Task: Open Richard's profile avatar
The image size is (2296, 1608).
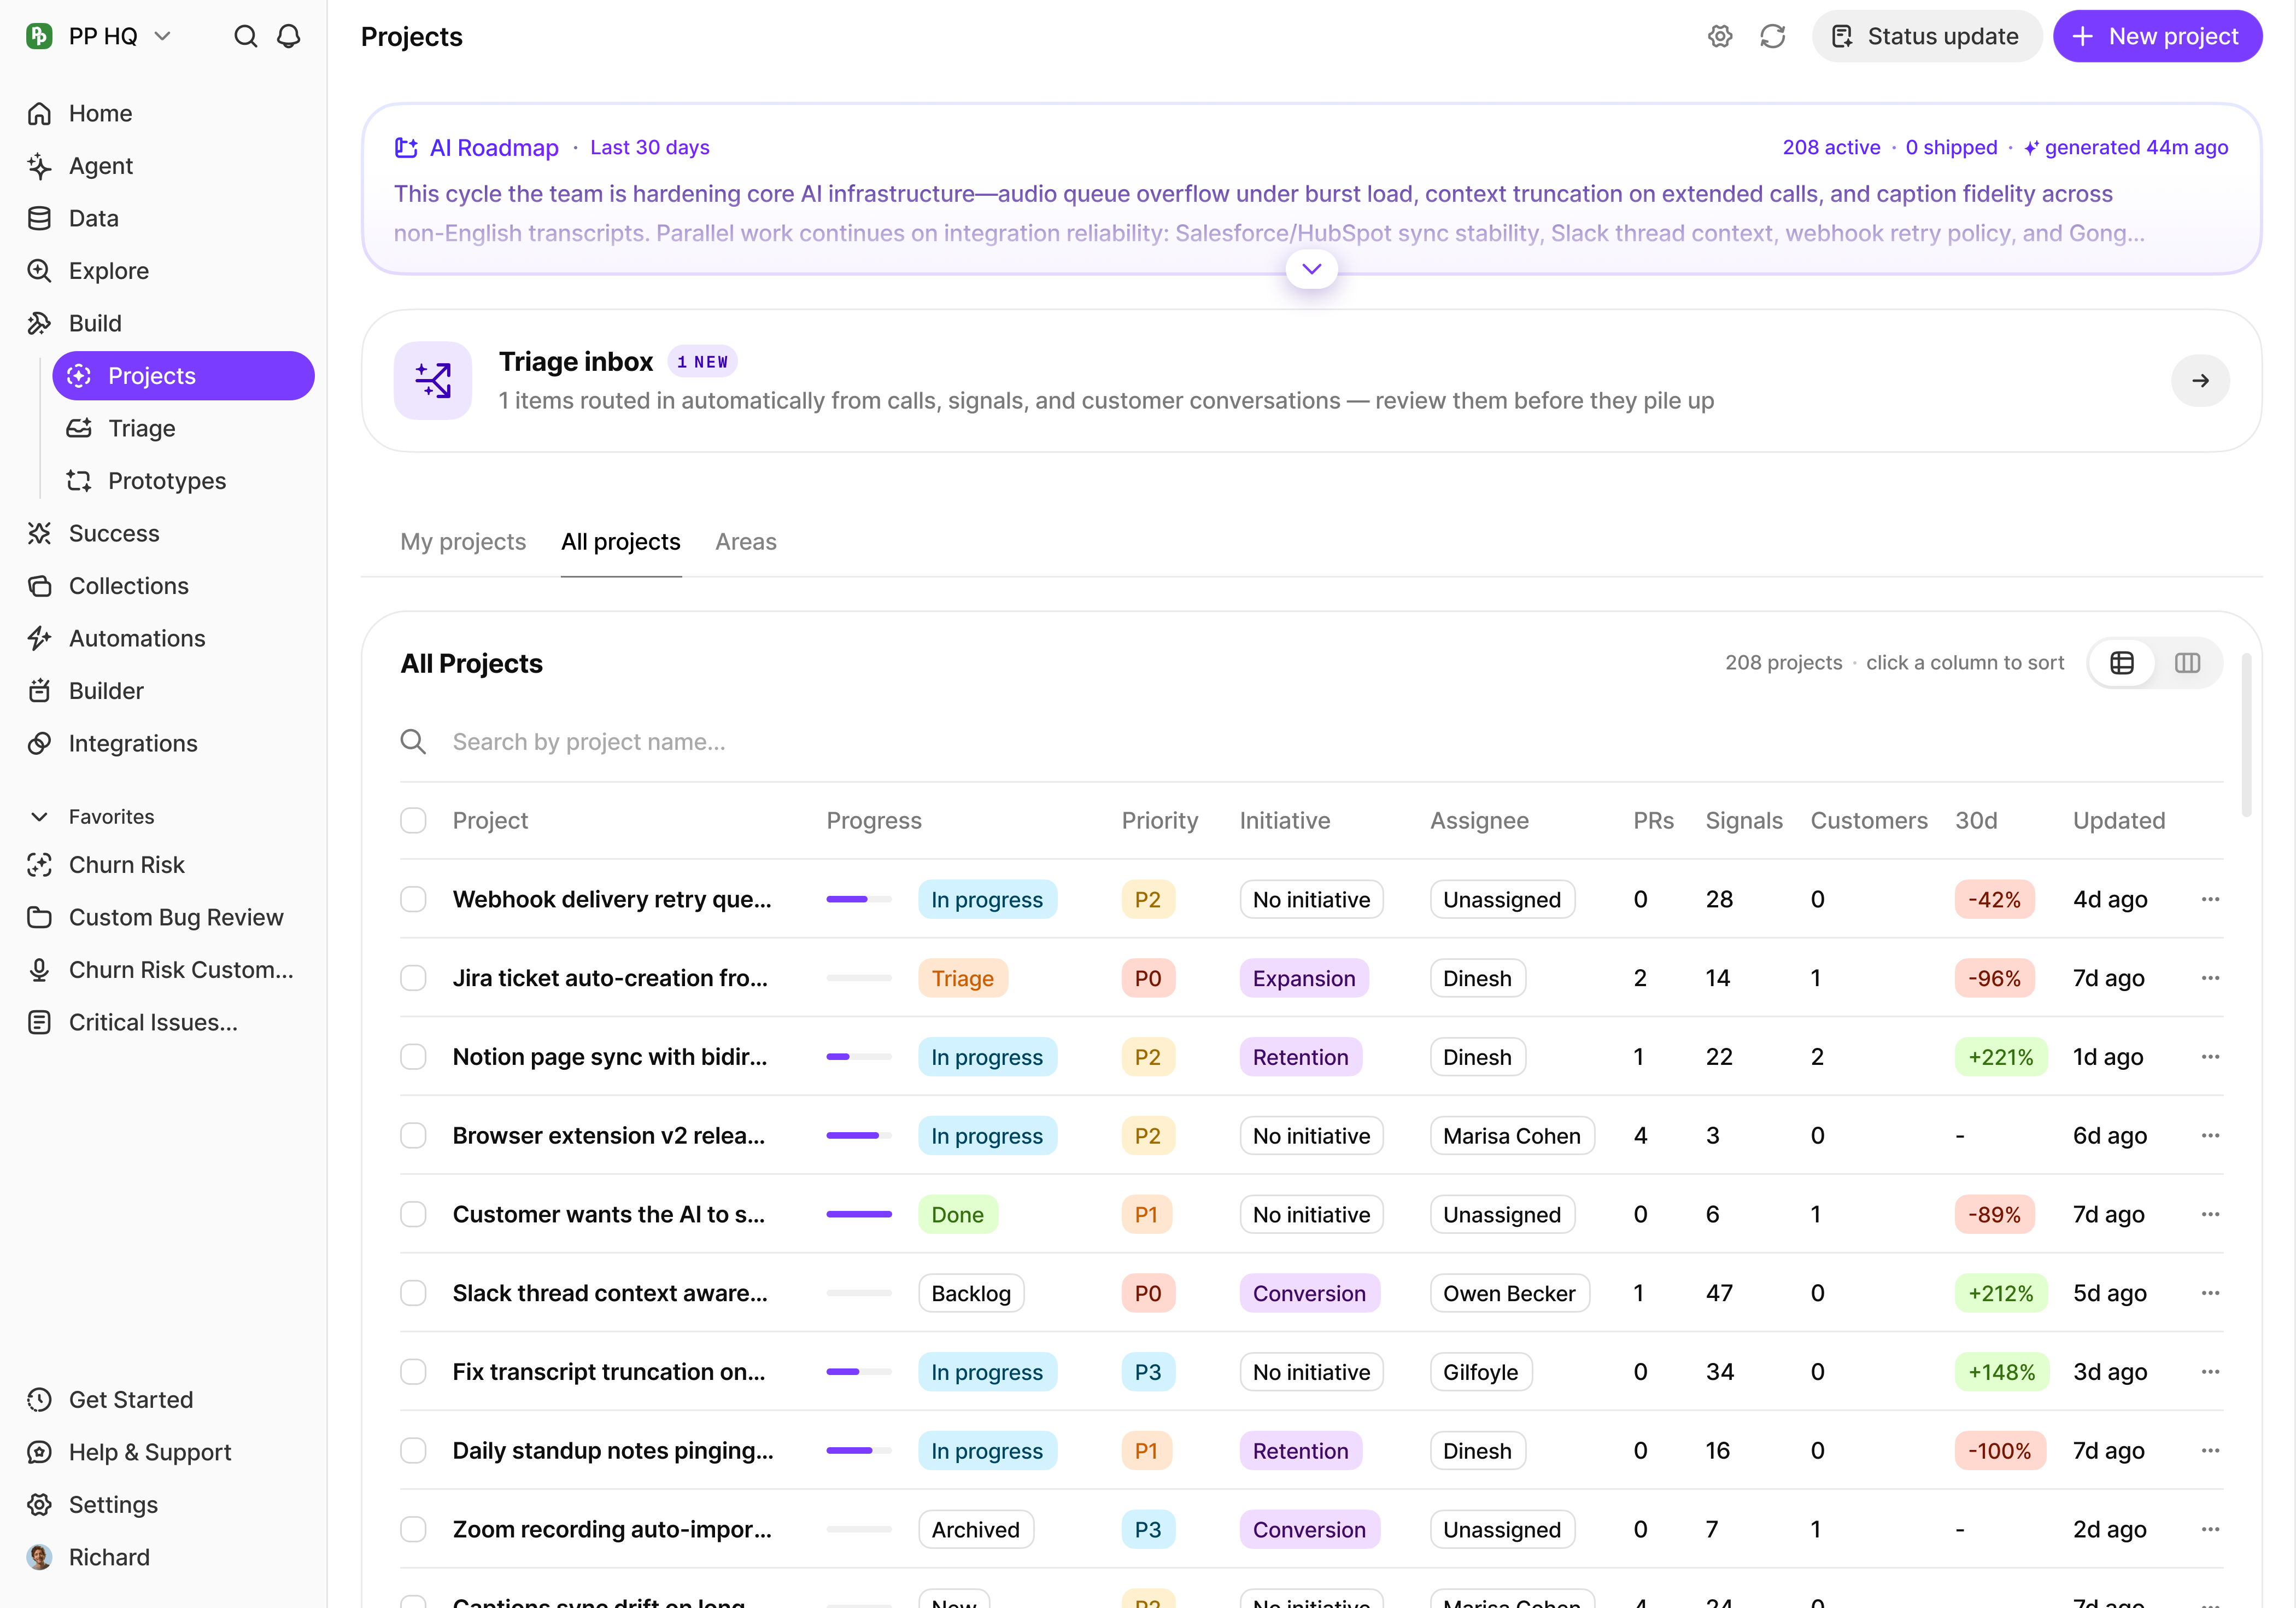Action: (x=40, y=1557)
